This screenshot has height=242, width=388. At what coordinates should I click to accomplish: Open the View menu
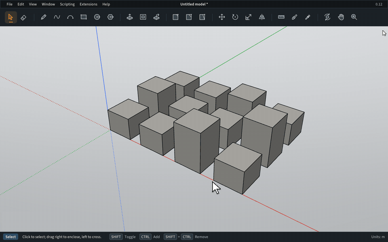(x=33, y=4)
